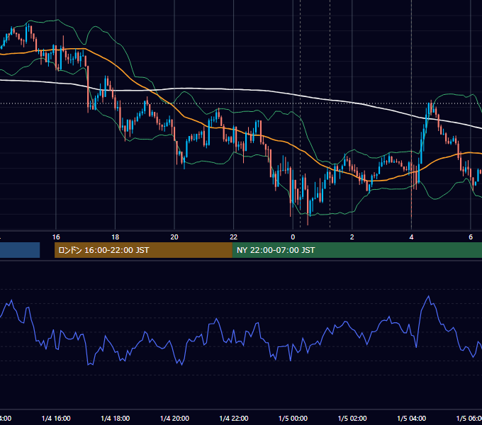This screenshot has height=425, width=482.
Task: Select the NY 22:00-07:00 JST session bar
Action: click(x=357, y=250)
